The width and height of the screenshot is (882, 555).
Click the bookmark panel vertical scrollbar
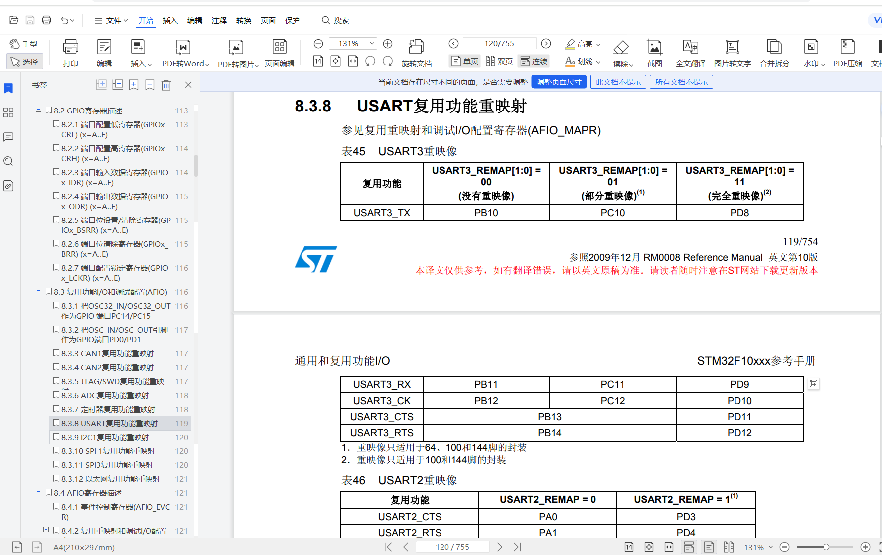[196, 166]
